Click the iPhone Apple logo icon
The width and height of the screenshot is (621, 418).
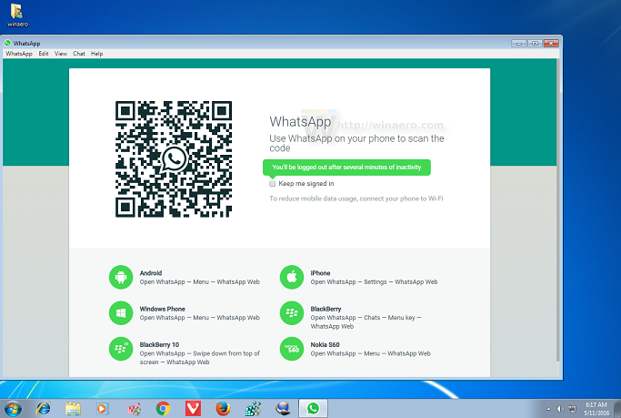tap(291, 277)
